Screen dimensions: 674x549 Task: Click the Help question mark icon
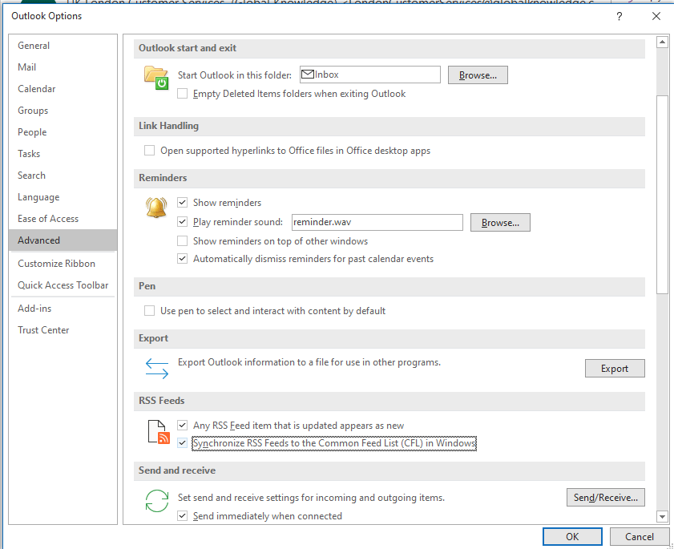(x=620, y=16)
